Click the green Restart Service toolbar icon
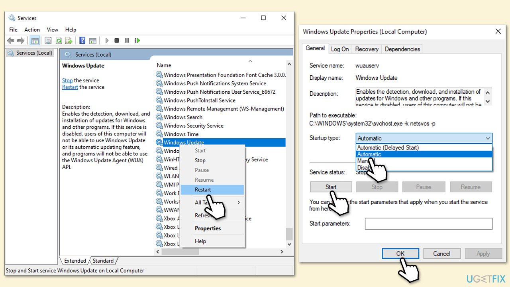510x287 pixels. pos(137,41)
